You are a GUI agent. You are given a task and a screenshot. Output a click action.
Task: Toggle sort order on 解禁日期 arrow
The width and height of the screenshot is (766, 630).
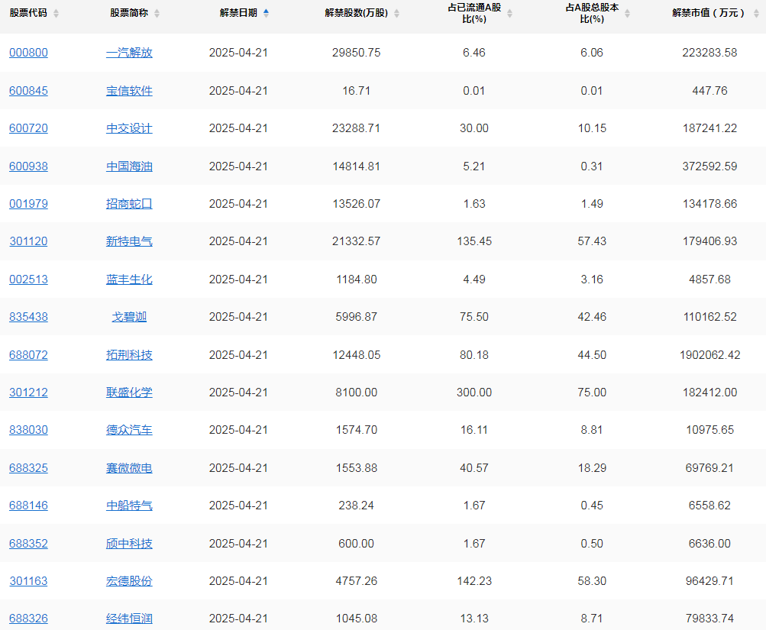pyautogui.click(x=266, y=13)
